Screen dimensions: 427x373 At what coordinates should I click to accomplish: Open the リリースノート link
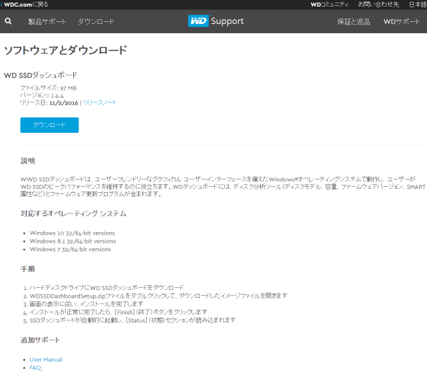(x=100, y=102)
